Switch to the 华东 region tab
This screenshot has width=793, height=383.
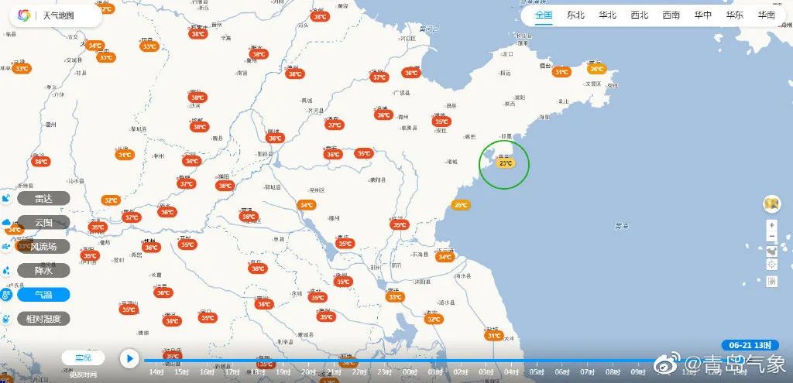pyautogui.click(x=735, y=15)
